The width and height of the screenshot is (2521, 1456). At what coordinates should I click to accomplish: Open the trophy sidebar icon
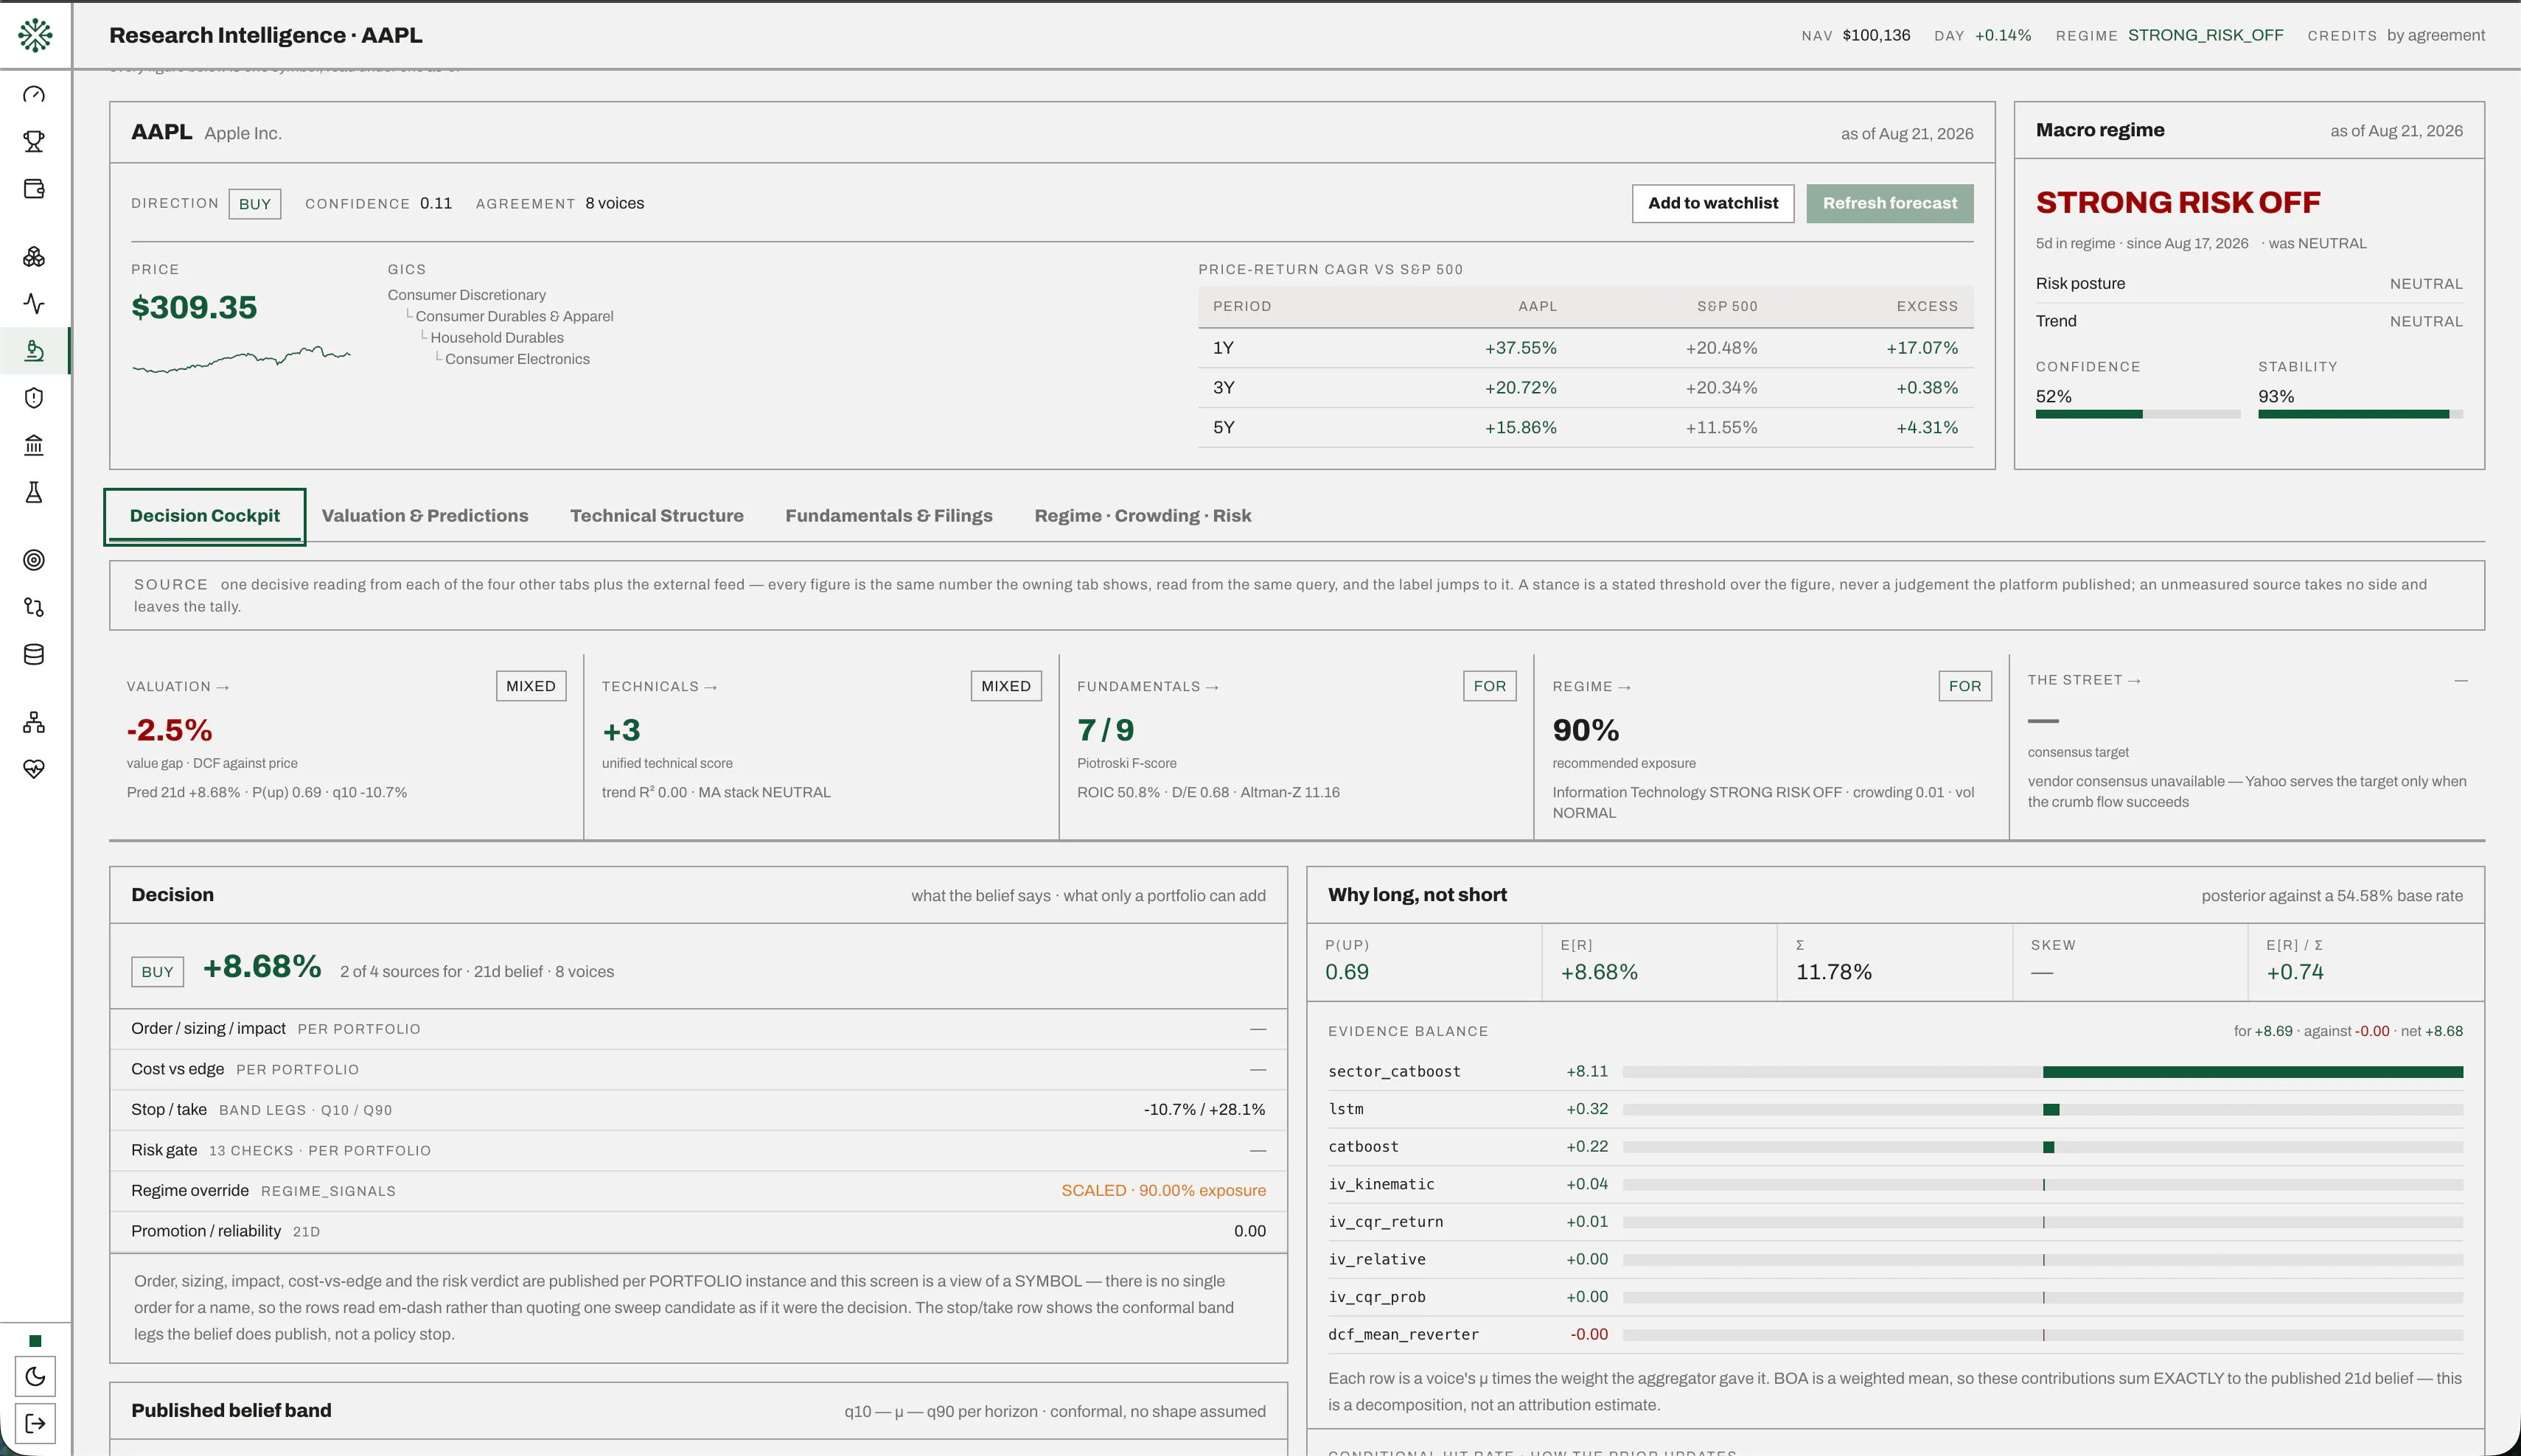click(x=34, y=142)
